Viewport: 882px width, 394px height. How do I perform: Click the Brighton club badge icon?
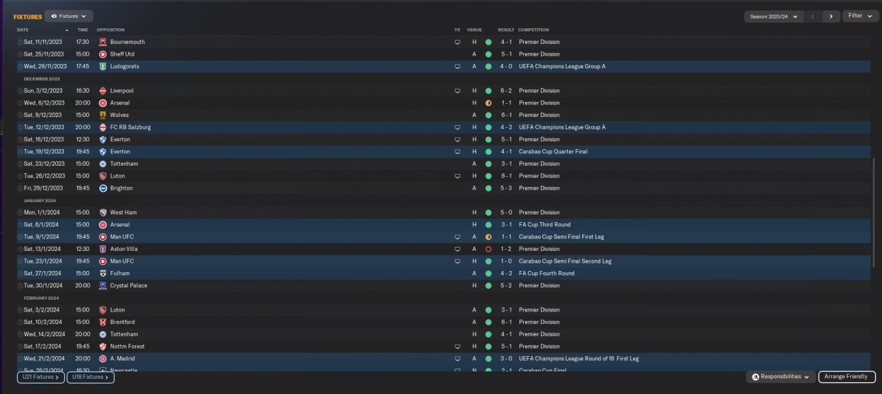pyautogui.click(x=103, y=188)
